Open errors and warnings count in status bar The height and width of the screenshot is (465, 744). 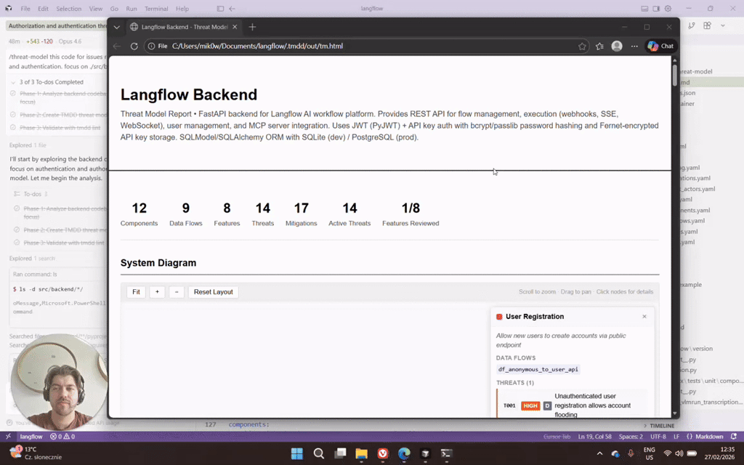point(62,437)
